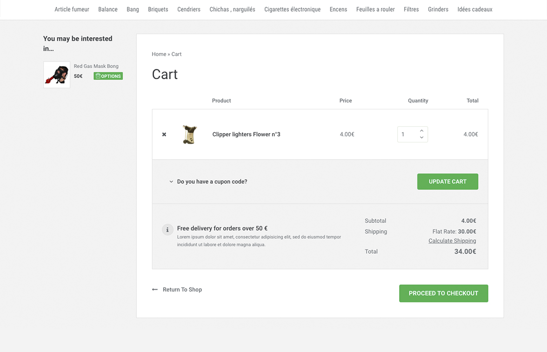
Task: Remove Clipper lighters item with X icon
Action: click(164, 135)
